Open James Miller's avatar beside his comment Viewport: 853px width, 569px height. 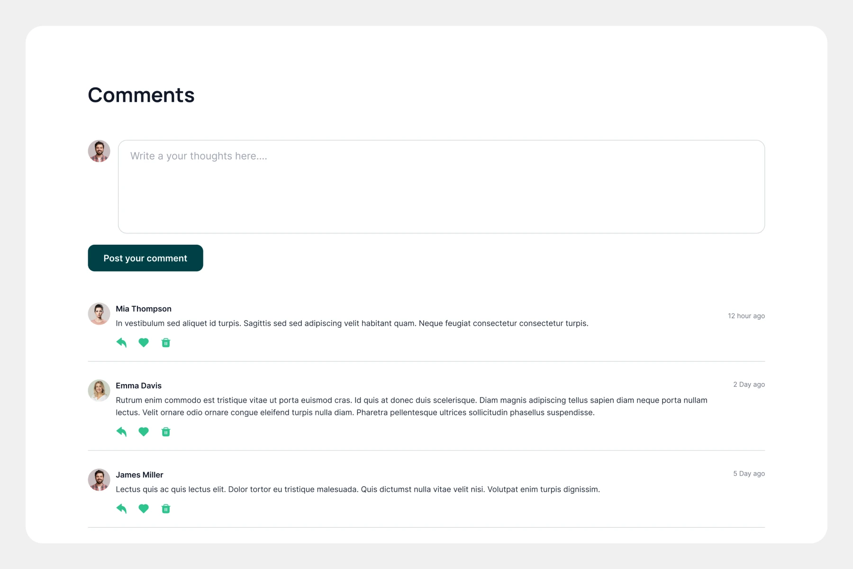coord(99,480)
